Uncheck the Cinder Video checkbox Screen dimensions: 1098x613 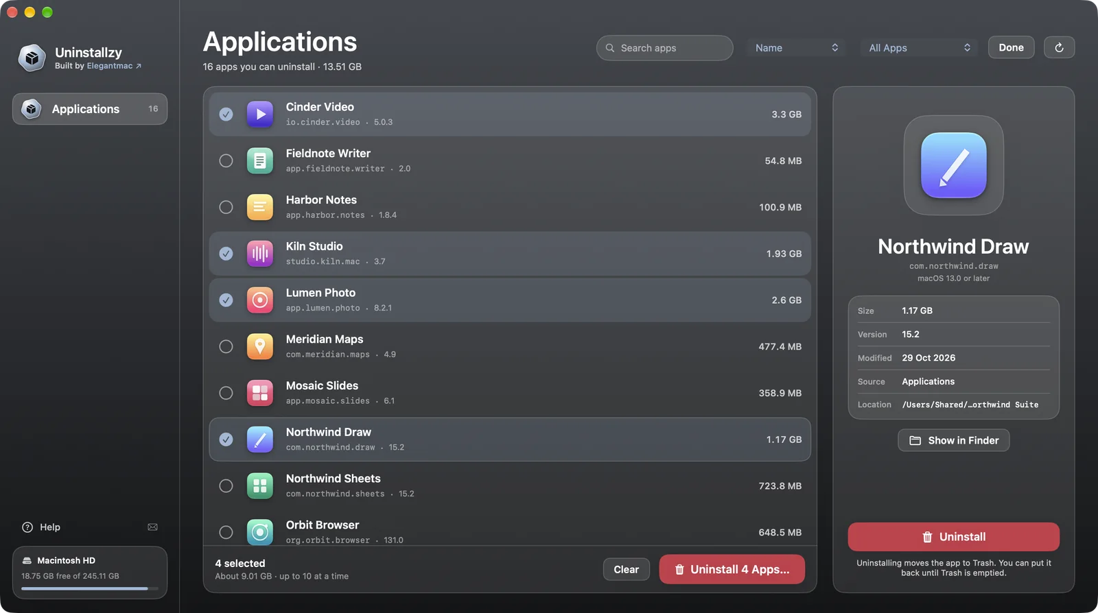[x=226, y=115]
